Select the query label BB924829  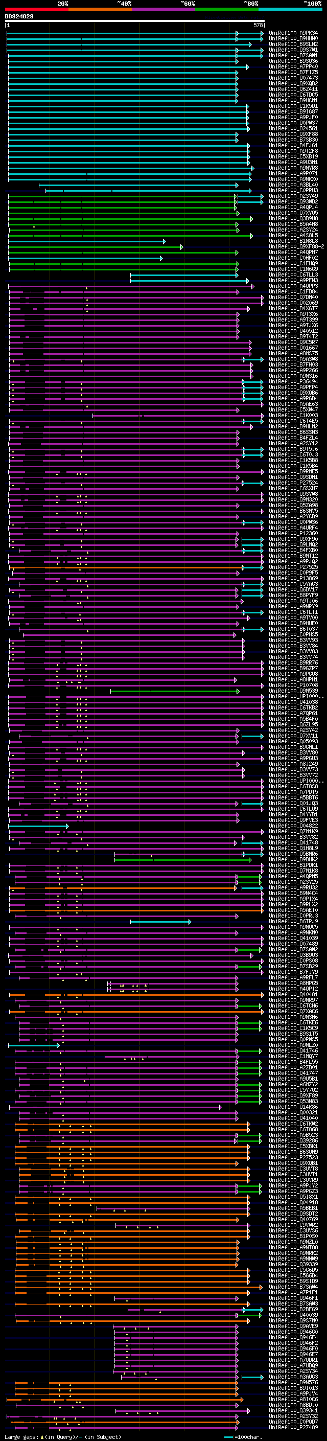pos(19,16)
